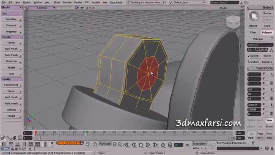Click the Key Marked Parameters button
275x155 pixels.
231,143
